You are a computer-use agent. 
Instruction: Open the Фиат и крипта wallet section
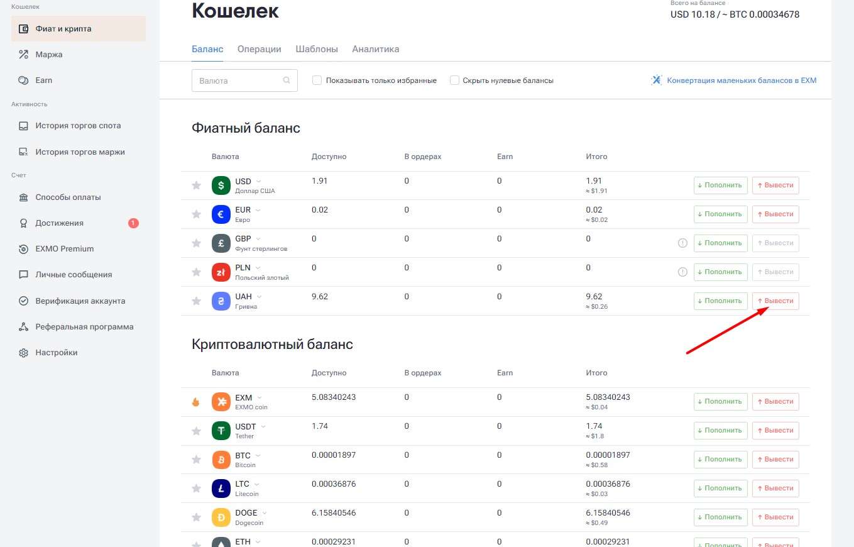(79, 29)
